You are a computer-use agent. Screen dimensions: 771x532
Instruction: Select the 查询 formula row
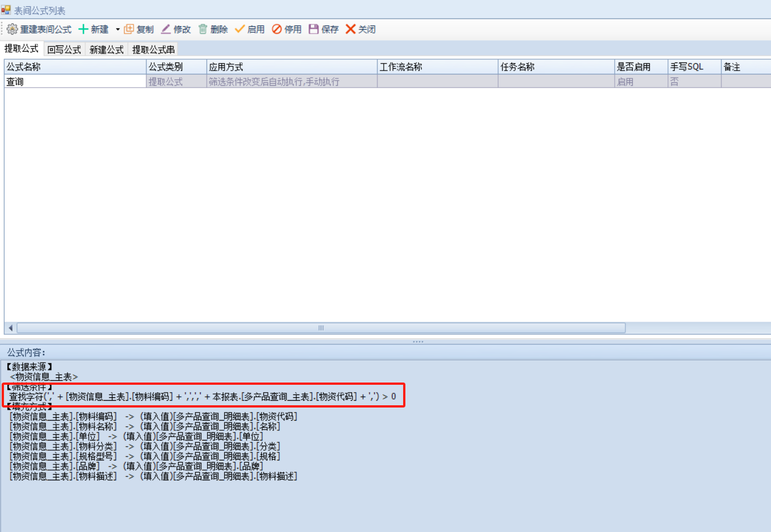74,82
